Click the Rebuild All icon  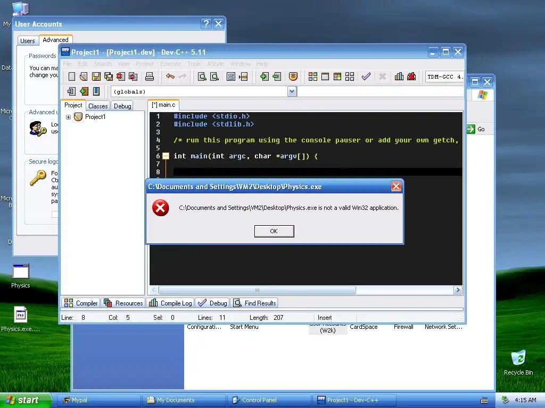click(350, 76)
